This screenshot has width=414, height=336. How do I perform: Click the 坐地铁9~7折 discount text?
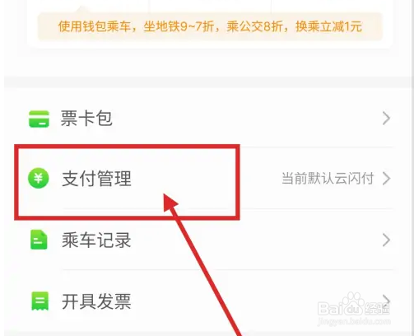[x=179, y=26]
